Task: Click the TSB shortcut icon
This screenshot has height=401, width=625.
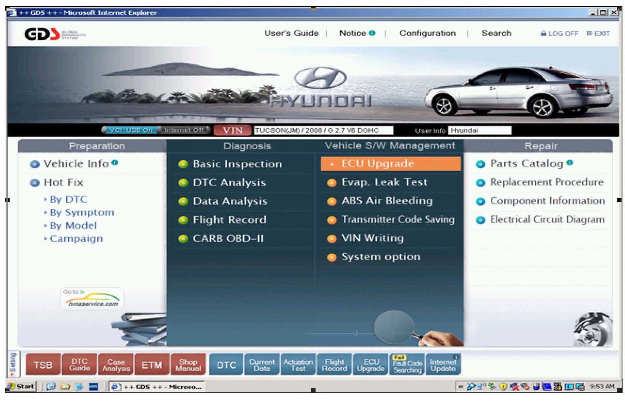Action: pos(43,365)
